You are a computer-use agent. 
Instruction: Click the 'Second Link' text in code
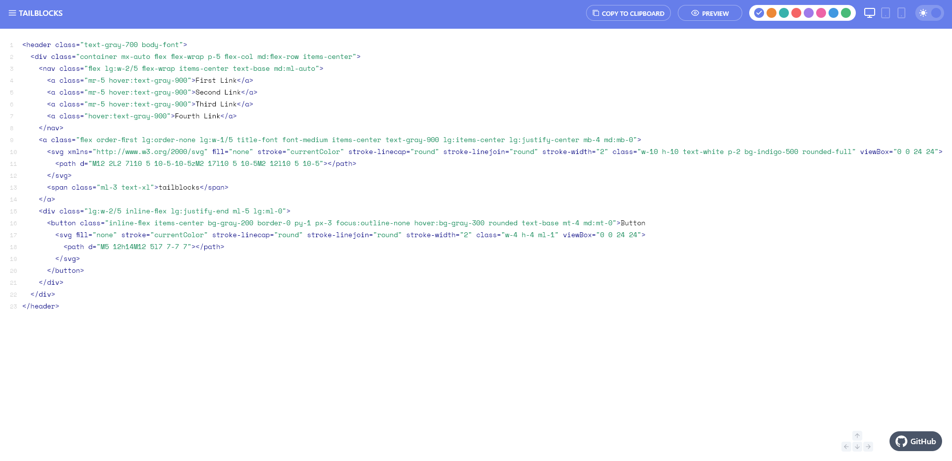218,92
